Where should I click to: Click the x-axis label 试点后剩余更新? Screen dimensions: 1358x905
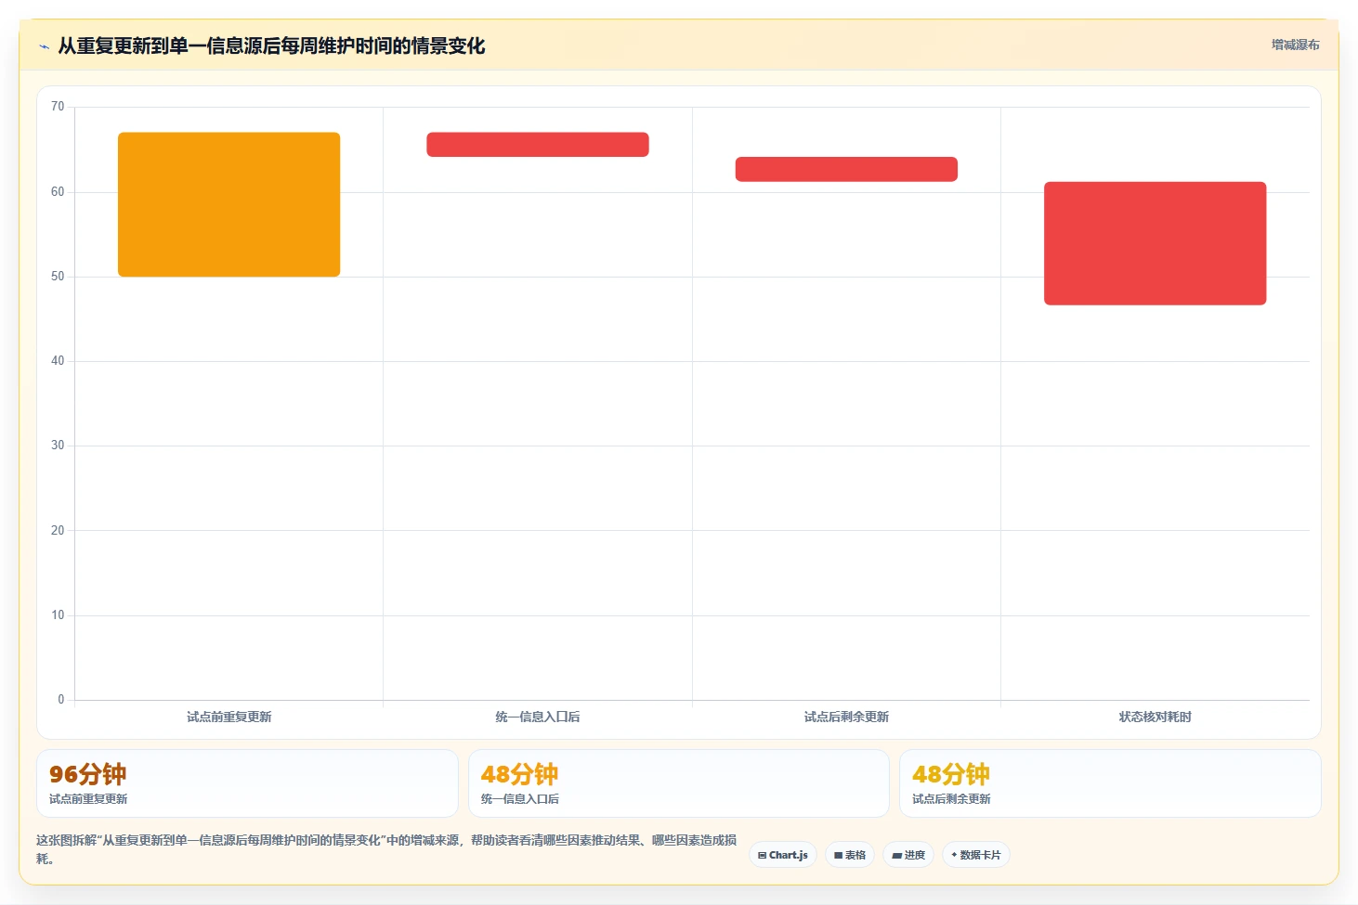[x=846, y=717]
